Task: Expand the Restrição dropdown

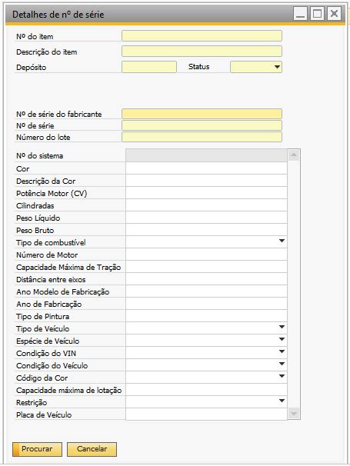Action: [282, 401]
